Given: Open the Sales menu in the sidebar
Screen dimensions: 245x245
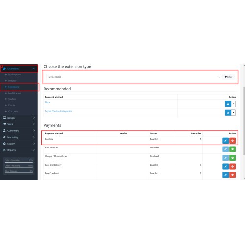Looking at the screenshot, I should (19, 124).
